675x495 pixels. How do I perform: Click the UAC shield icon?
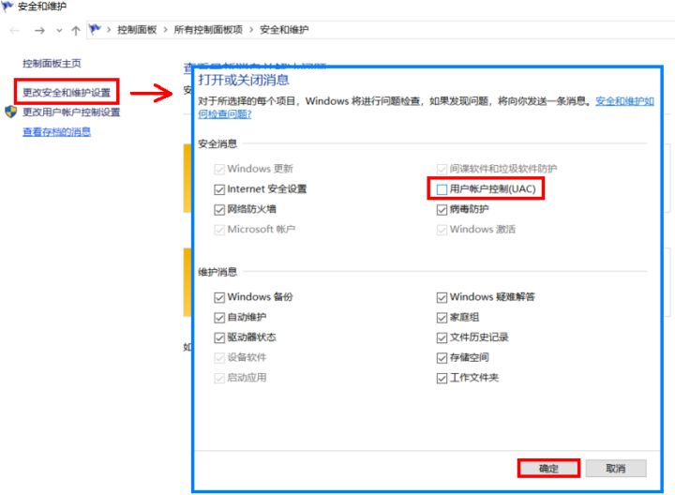10,112
